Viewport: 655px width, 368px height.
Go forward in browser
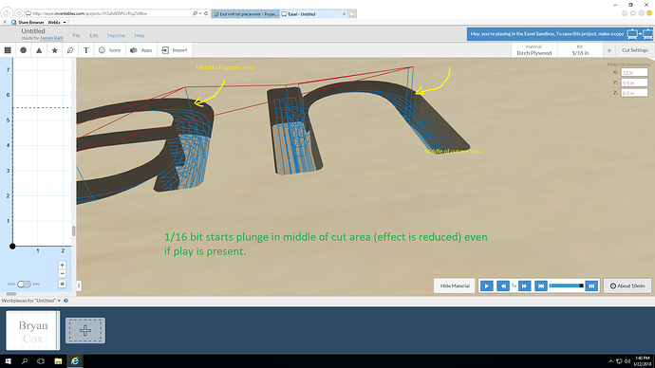click(18, 13)
